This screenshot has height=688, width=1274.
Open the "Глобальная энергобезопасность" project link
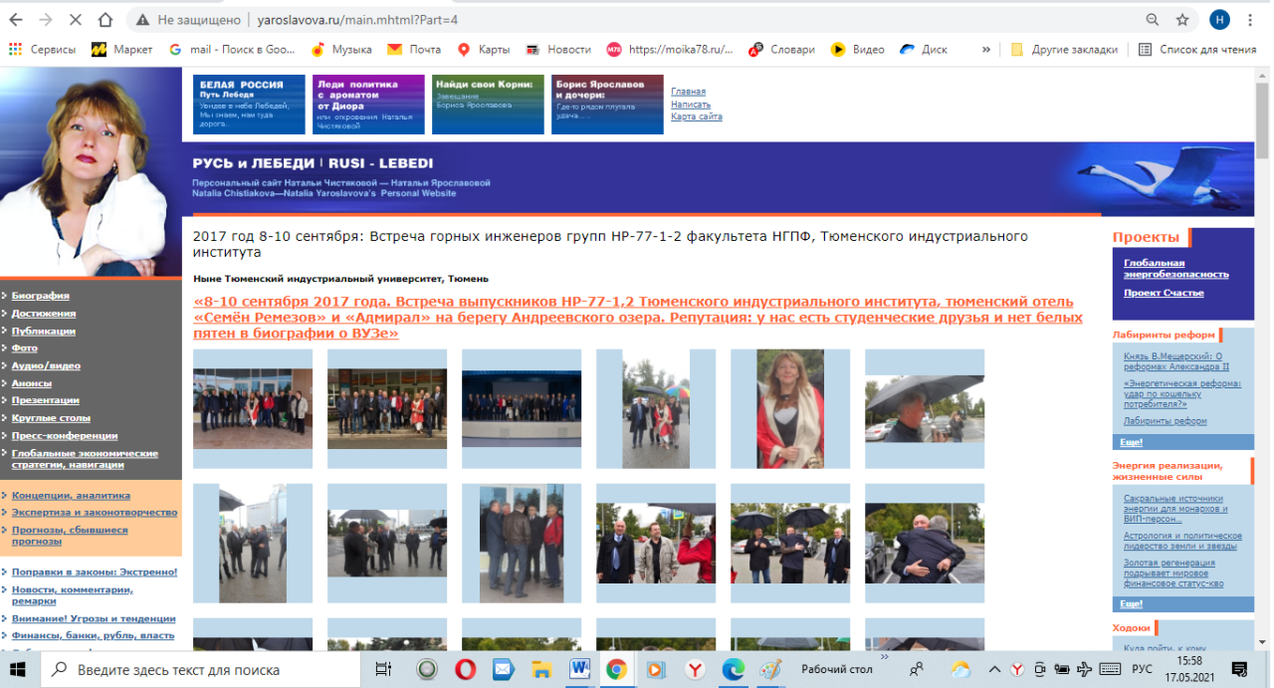[x=1175, y=268]
